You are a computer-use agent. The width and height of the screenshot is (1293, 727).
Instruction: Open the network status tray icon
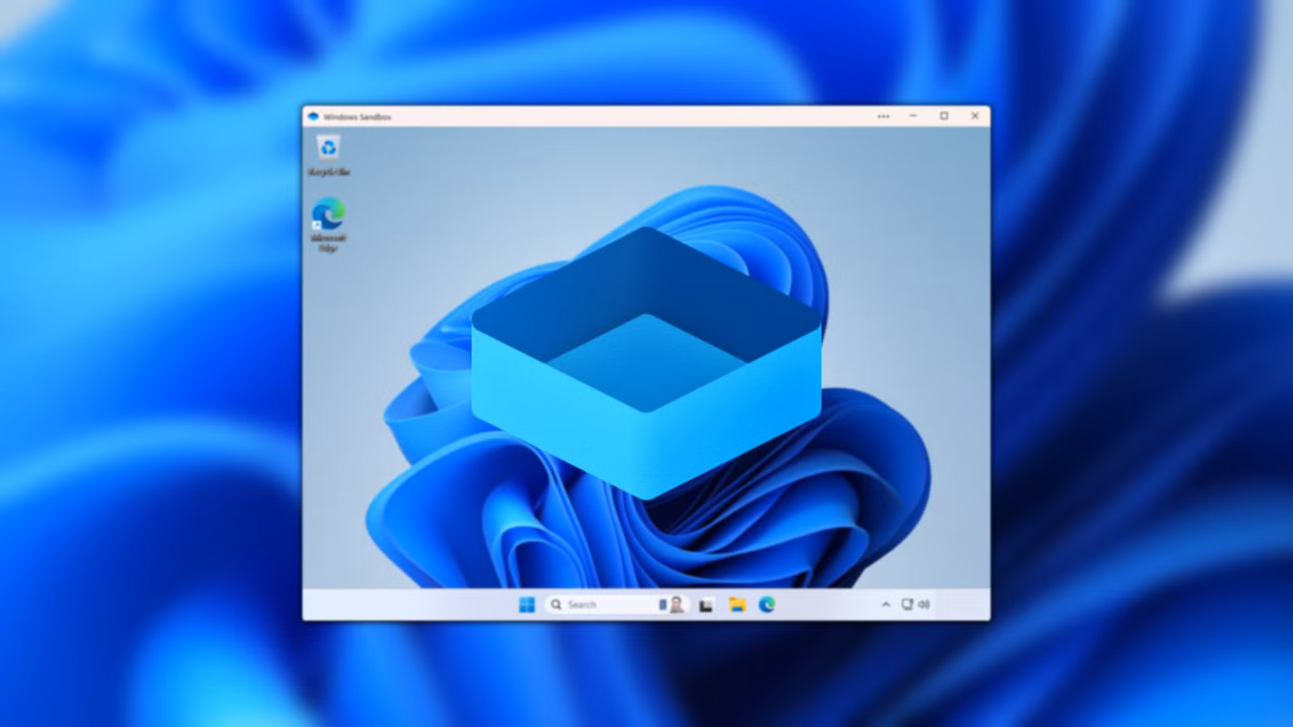[x=907, y=604]
